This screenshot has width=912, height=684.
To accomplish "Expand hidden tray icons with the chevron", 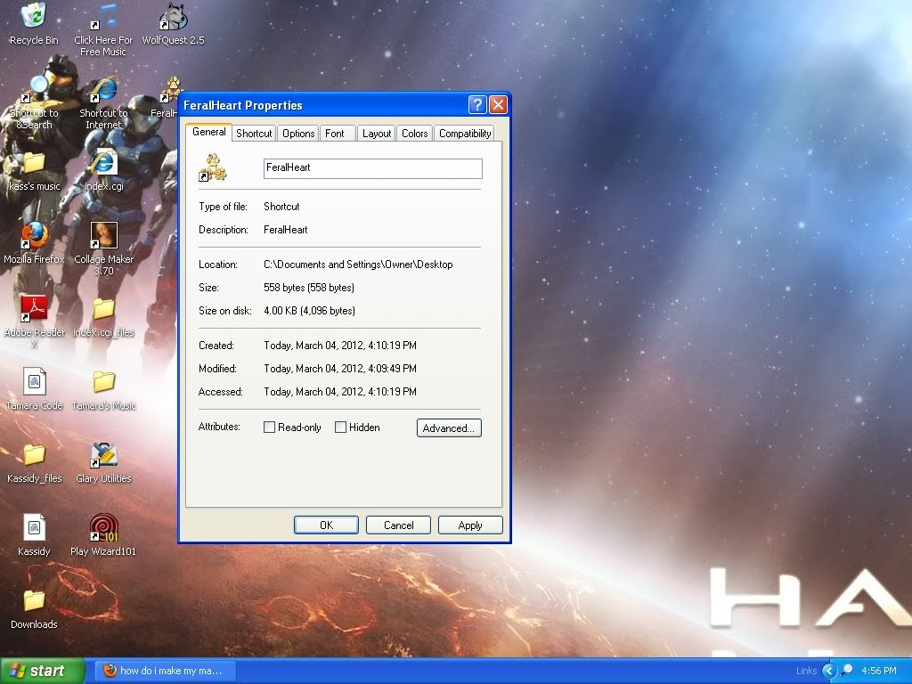I will pos(829,671).
